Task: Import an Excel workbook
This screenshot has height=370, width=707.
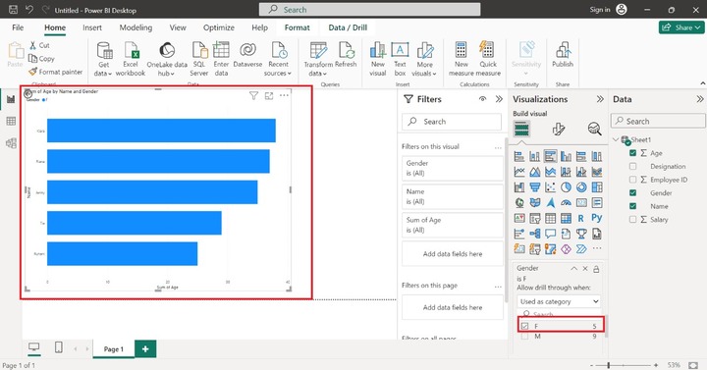Action: tap(131, 60)
